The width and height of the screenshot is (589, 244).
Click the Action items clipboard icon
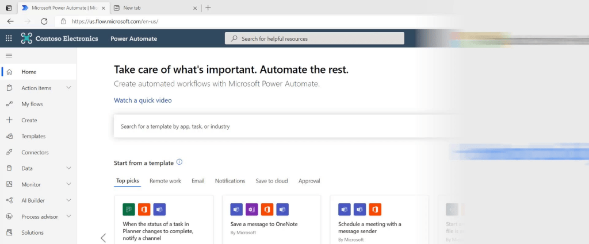[x=9, y=88]
